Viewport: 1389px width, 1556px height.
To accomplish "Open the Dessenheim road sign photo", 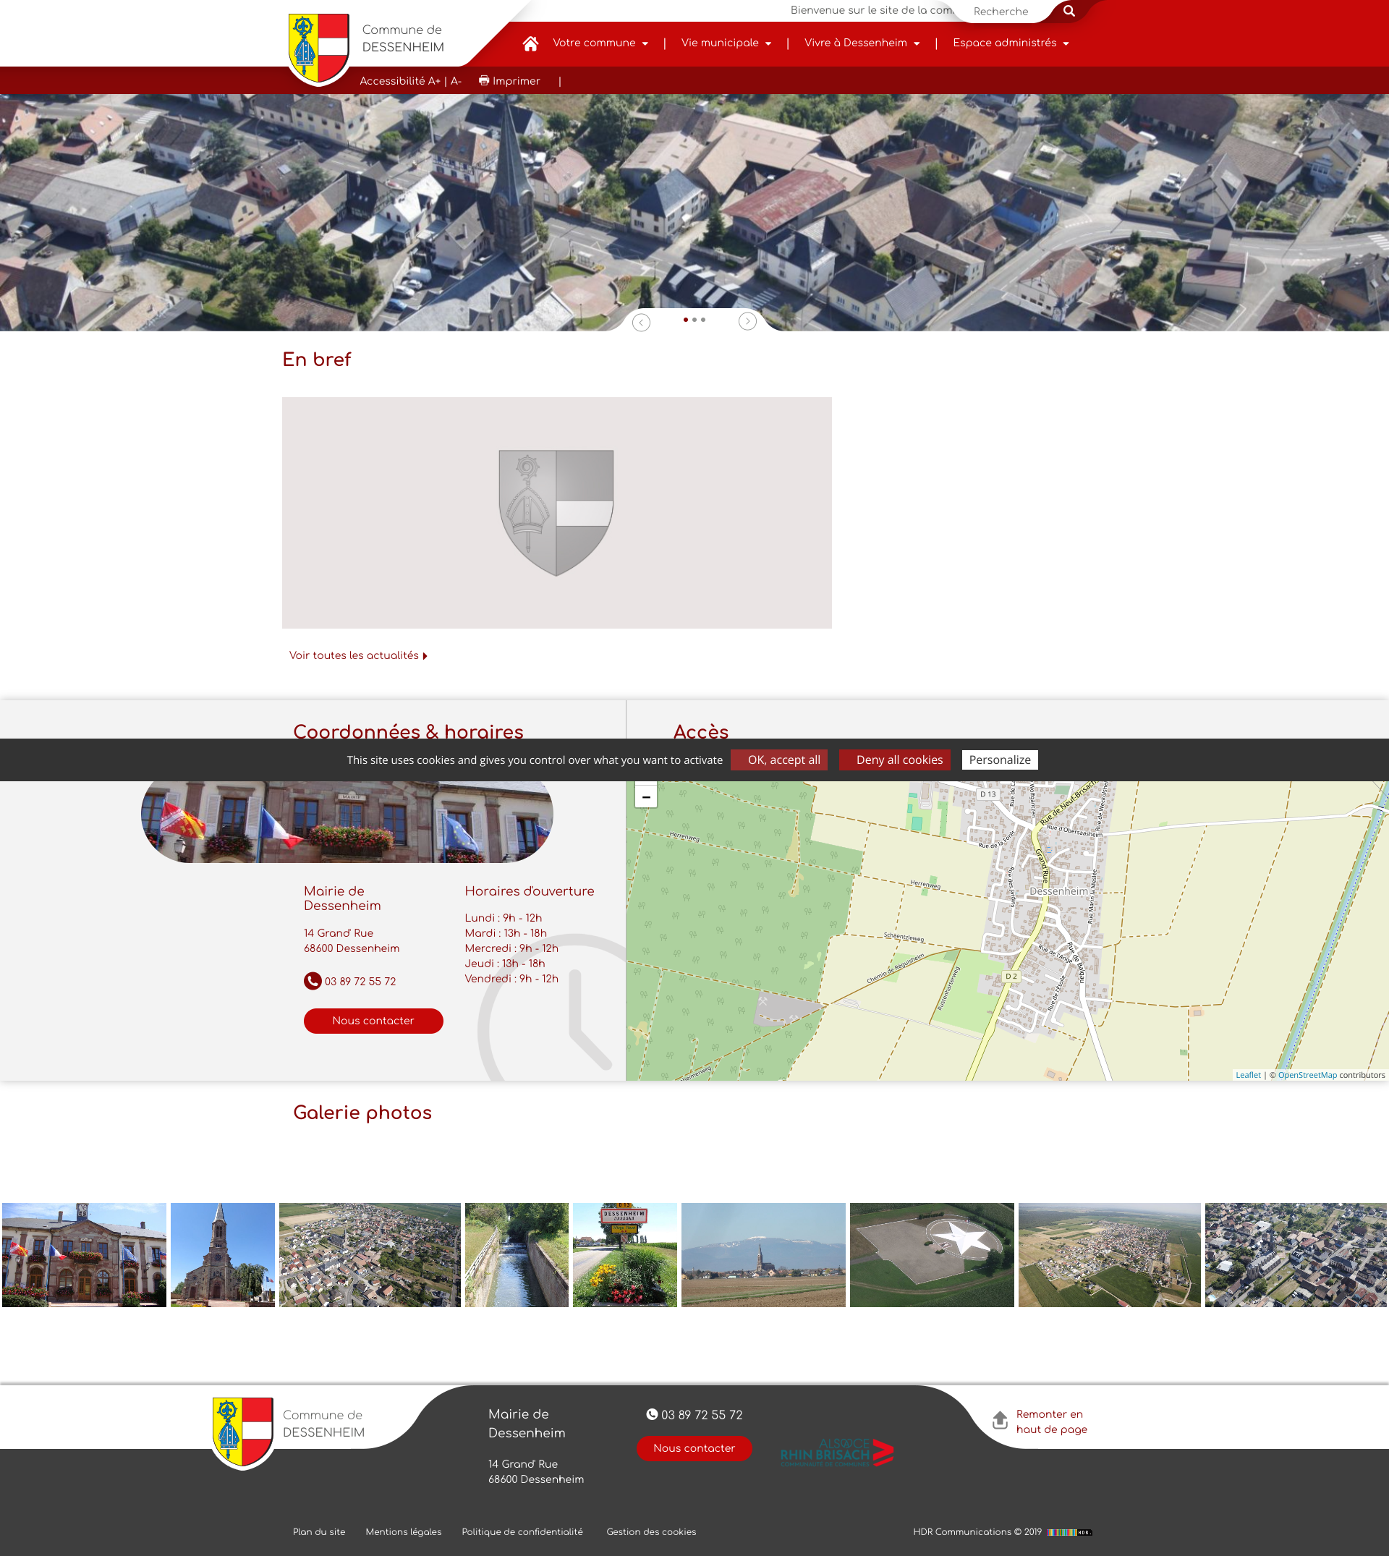I will [x=624, y=1254].
